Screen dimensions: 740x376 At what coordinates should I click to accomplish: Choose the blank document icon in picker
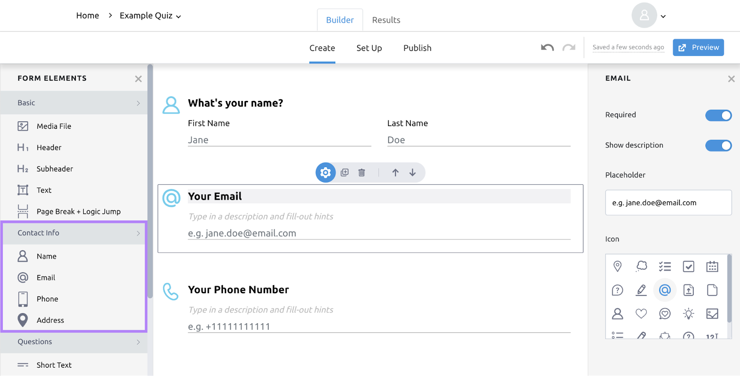pyautogui.click(x=712, y=290)
